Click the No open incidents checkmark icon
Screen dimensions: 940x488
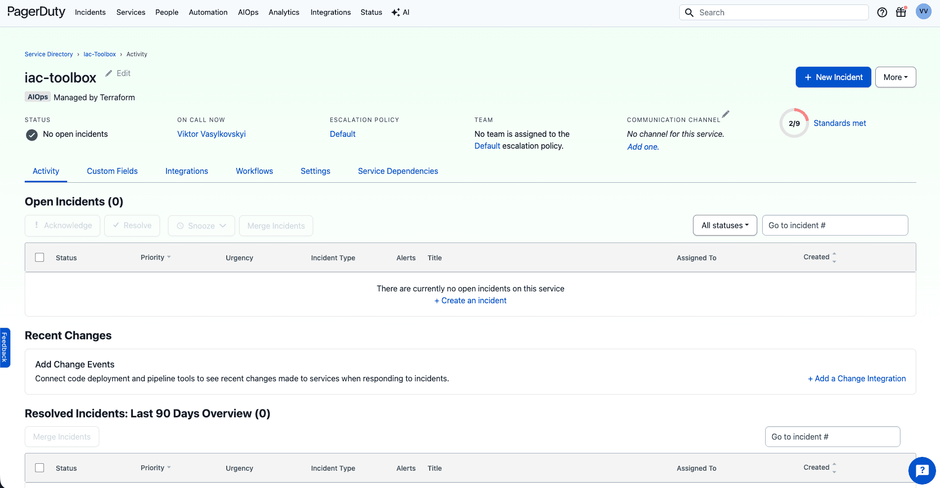tap(32, 135)
